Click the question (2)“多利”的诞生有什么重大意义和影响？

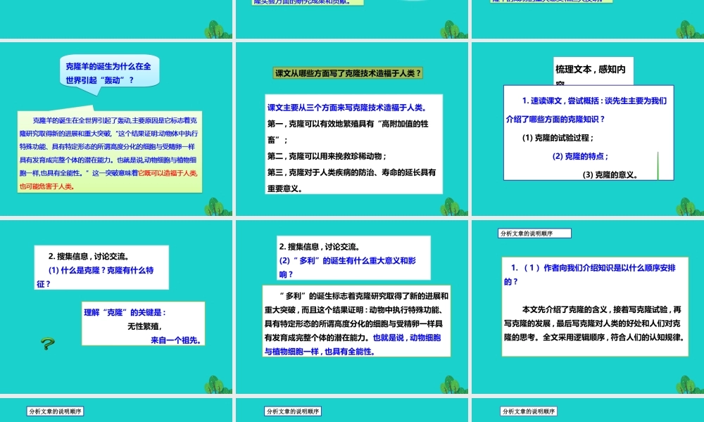tap(348, 267)
